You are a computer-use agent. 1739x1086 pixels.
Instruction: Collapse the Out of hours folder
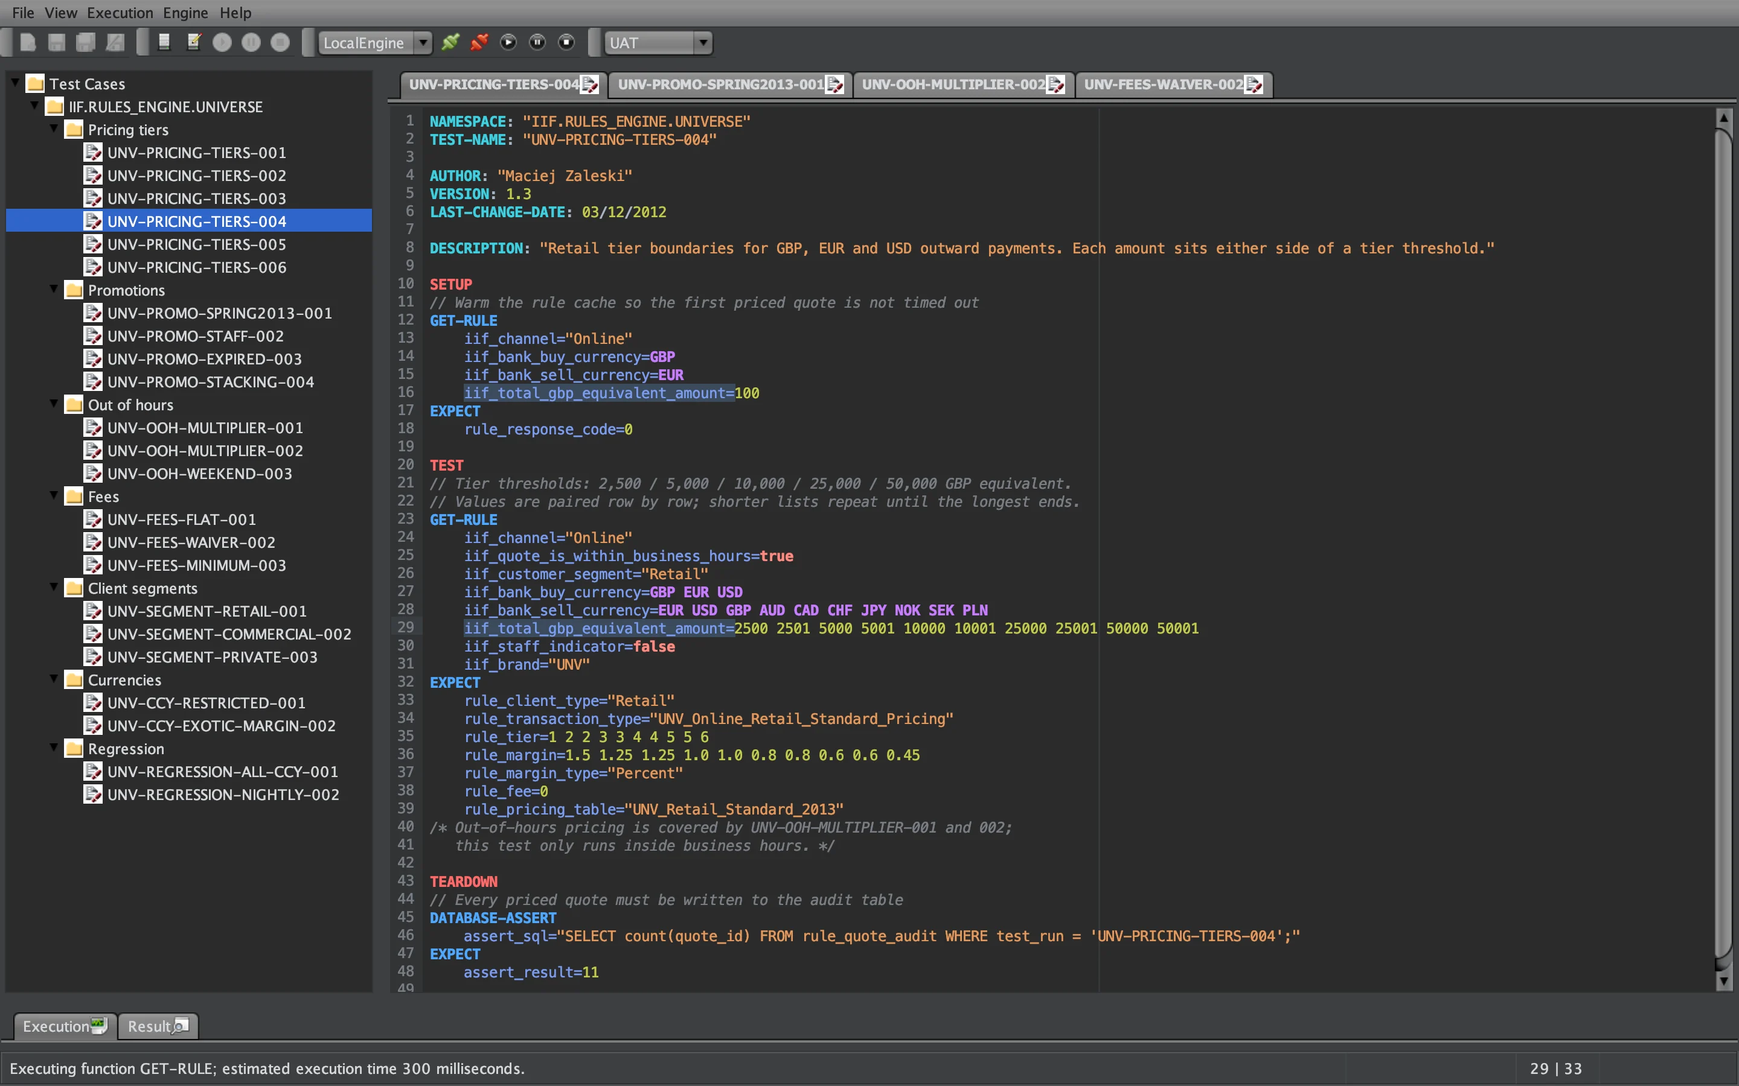pyautogui.click(x=54, y=404)
